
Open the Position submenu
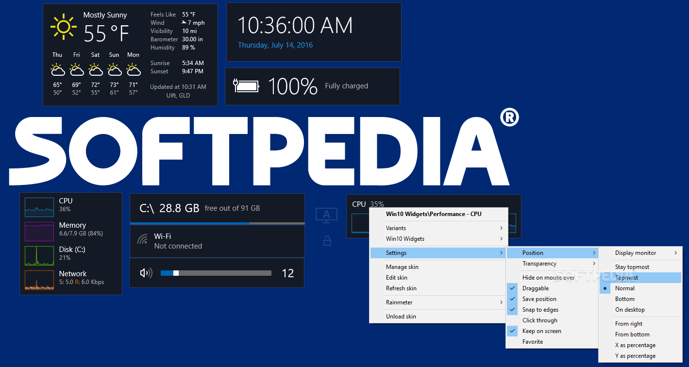552,253
